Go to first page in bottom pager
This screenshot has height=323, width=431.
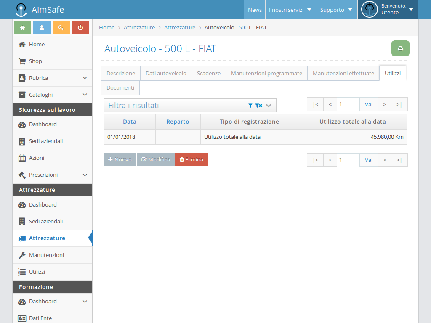(x=316, y=160)
